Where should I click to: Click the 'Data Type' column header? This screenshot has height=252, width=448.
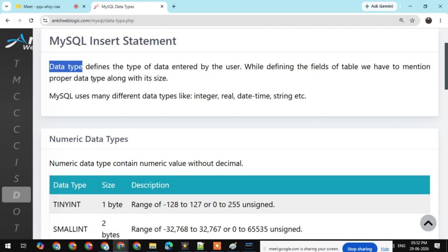(x=70, y=185)
